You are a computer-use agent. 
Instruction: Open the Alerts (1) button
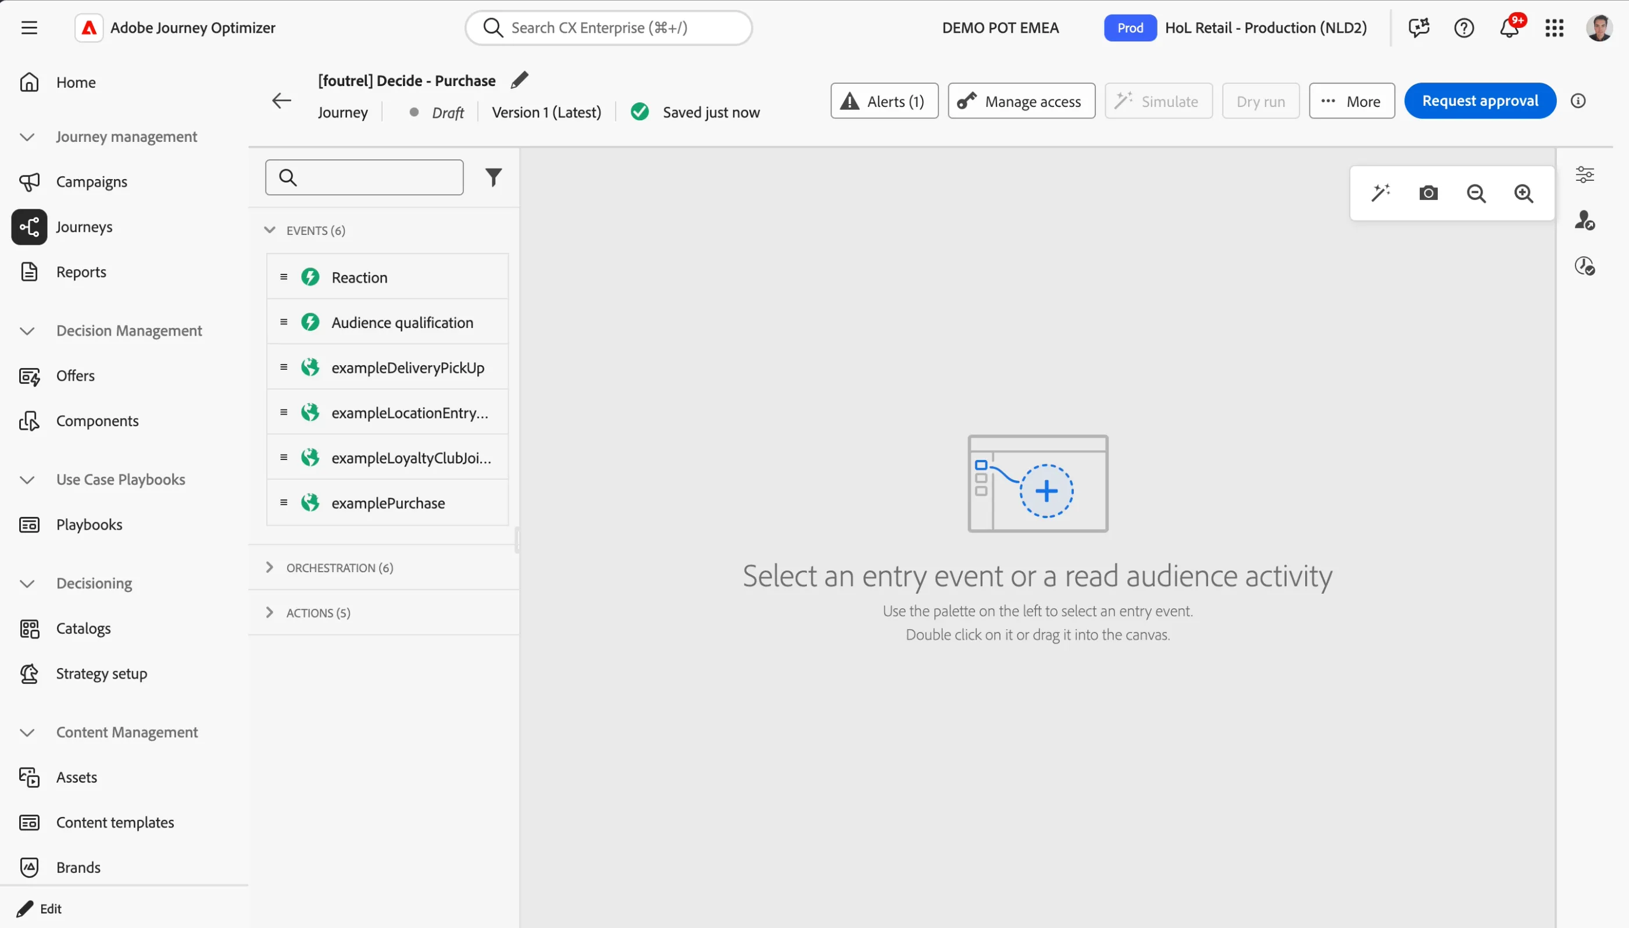pyautogui.click(x=884, y=101)
